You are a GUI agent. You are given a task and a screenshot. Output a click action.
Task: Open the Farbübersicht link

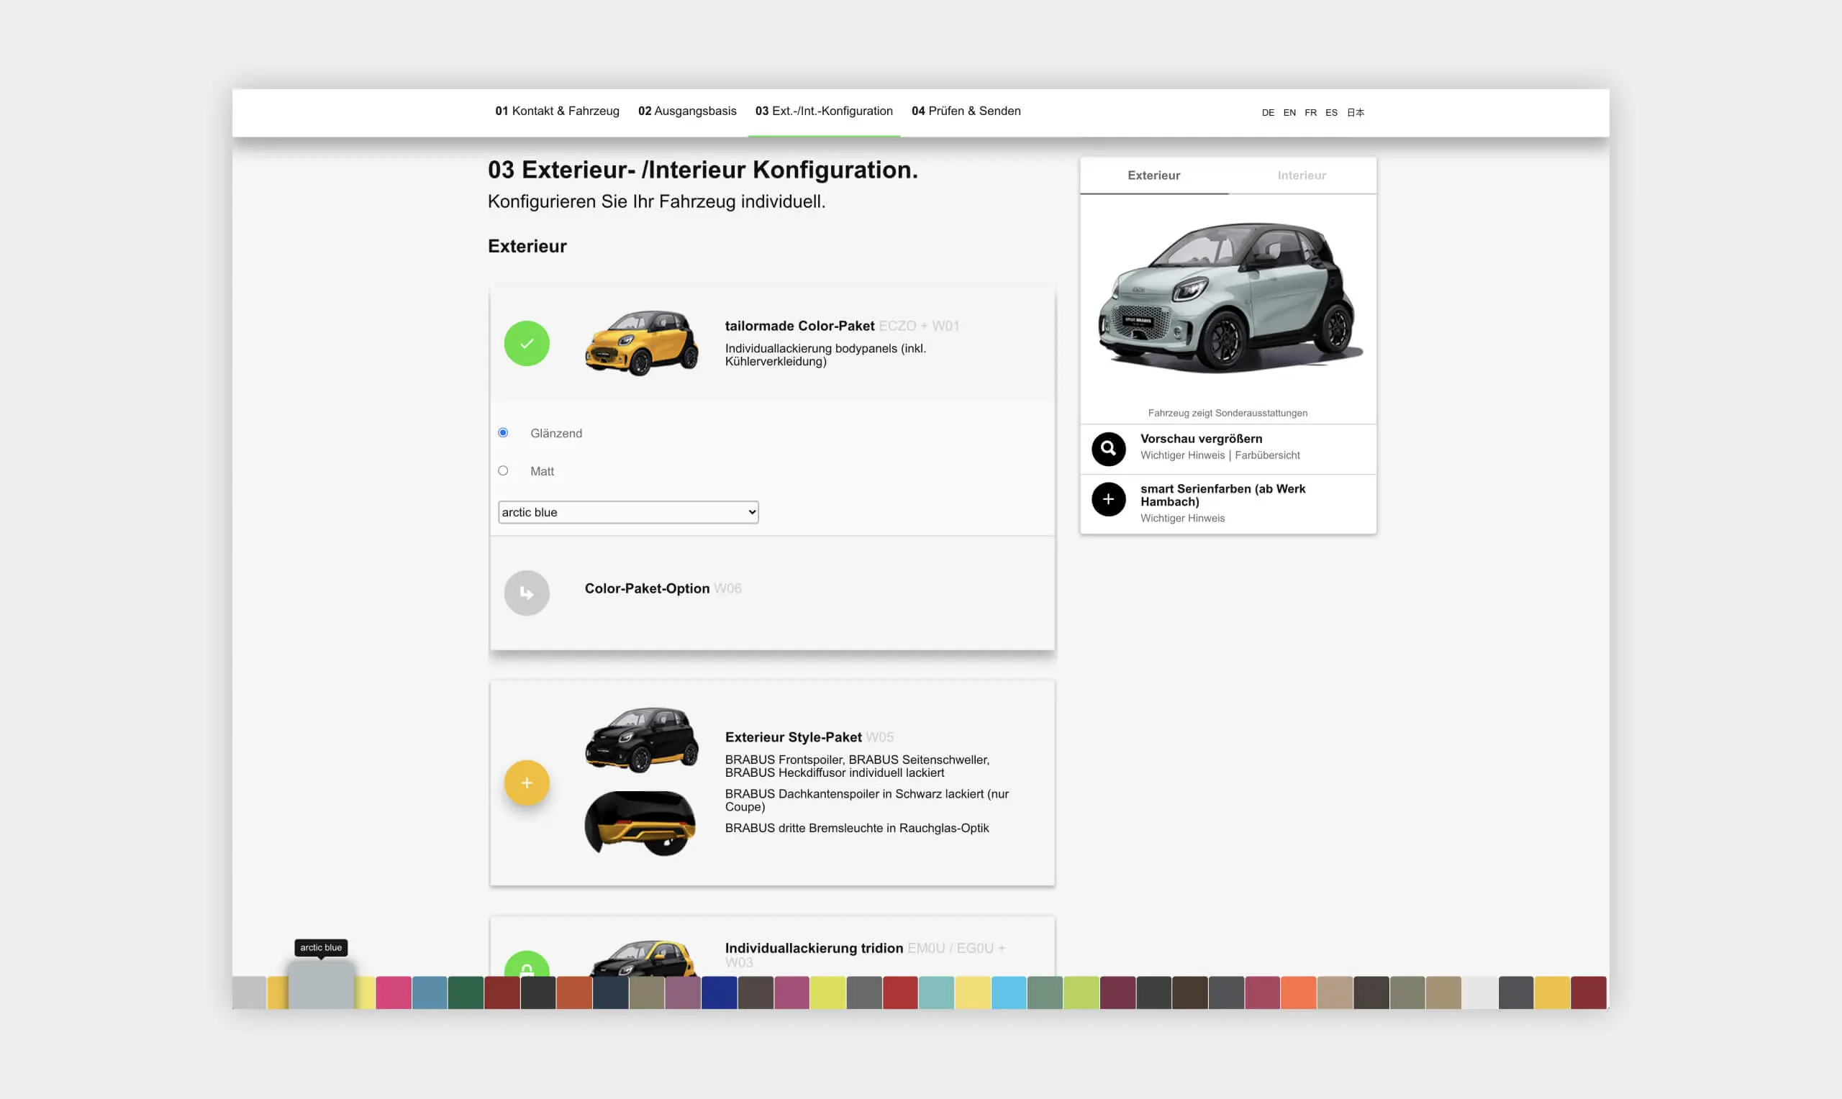point(1266,455)
